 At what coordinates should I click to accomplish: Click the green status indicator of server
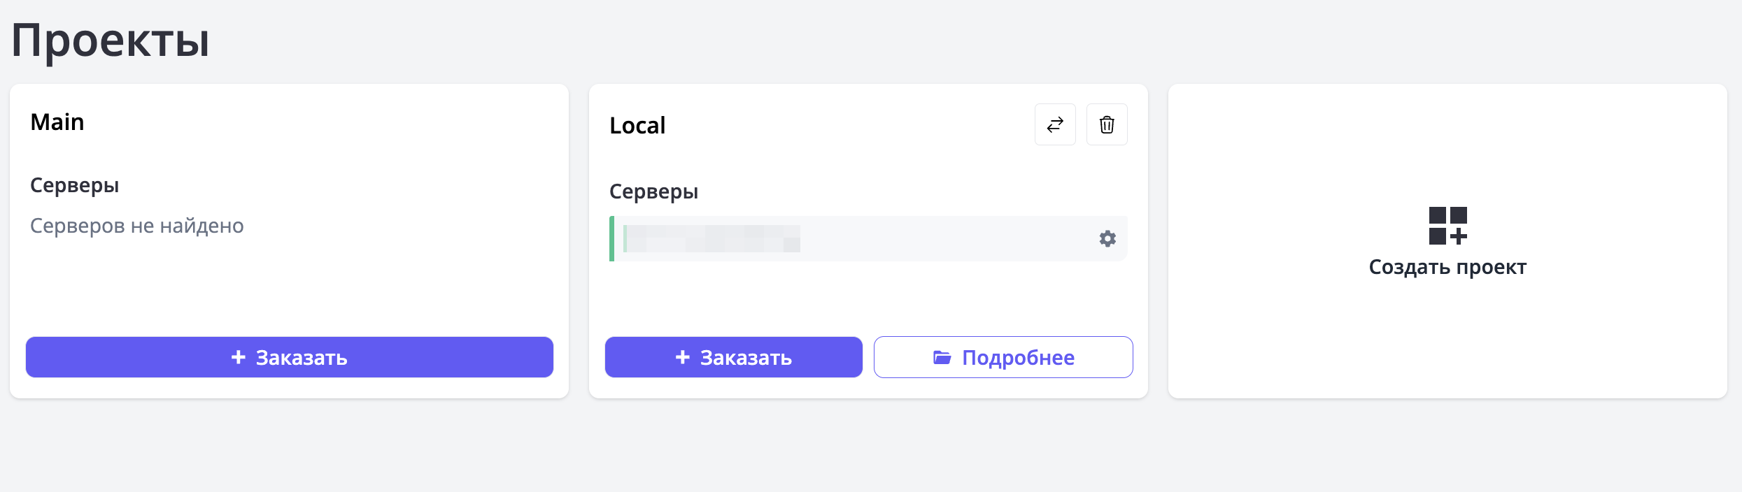click(612, 239)
